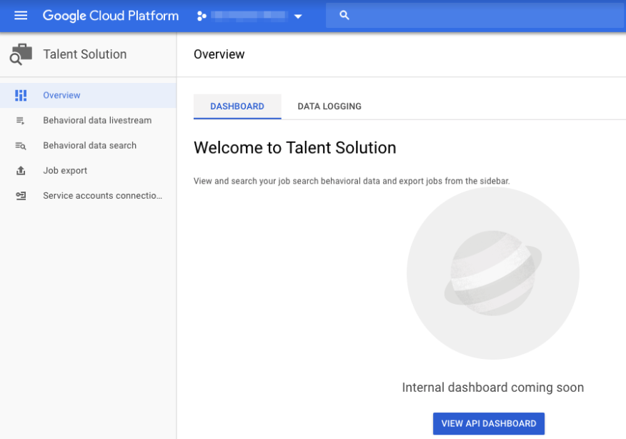Select the Behavioral data livestream icon
Viewport: 626px width, 439px height.
(21, 121)
